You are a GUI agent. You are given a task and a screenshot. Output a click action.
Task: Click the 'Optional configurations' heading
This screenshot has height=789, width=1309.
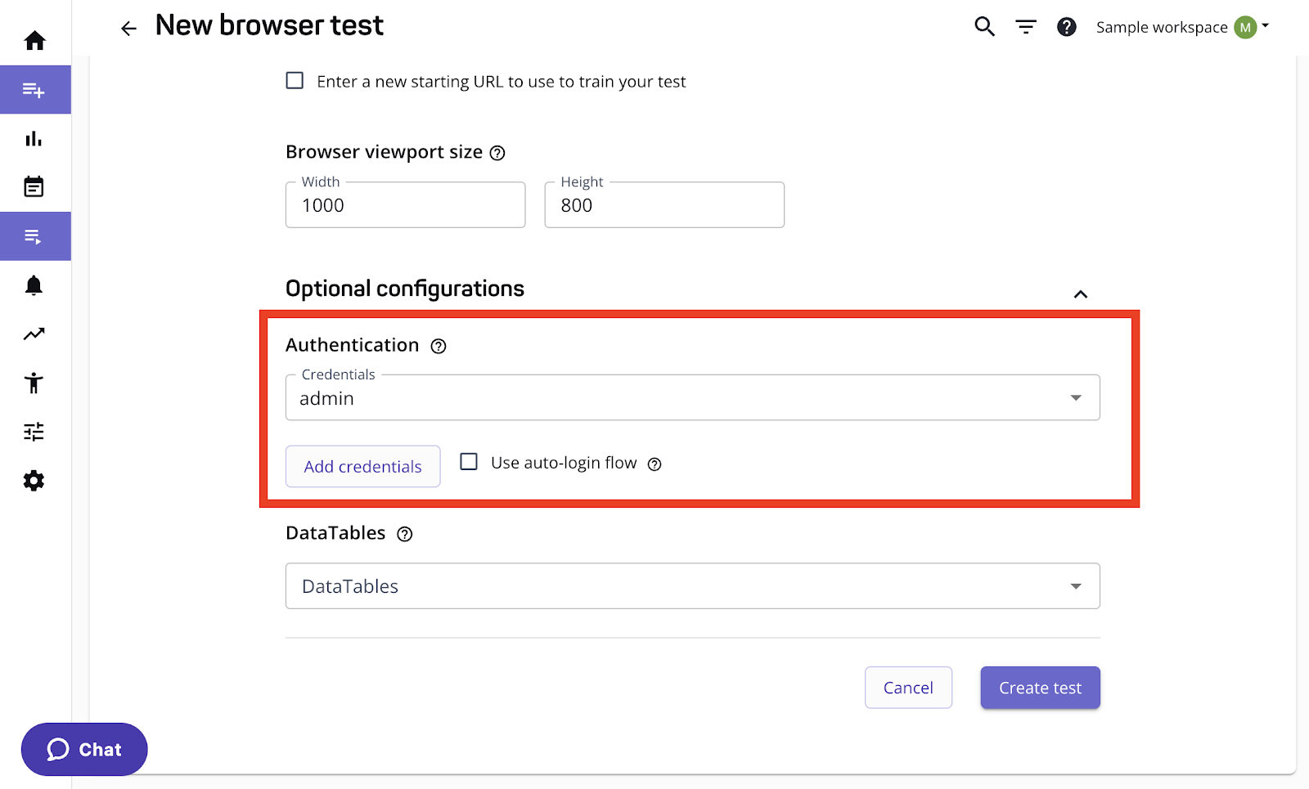point(405,289)
